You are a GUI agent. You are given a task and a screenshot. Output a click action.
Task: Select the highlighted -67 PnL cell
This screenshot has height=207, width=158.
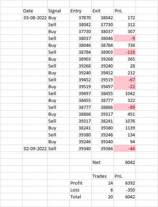(x=125, y=80)
